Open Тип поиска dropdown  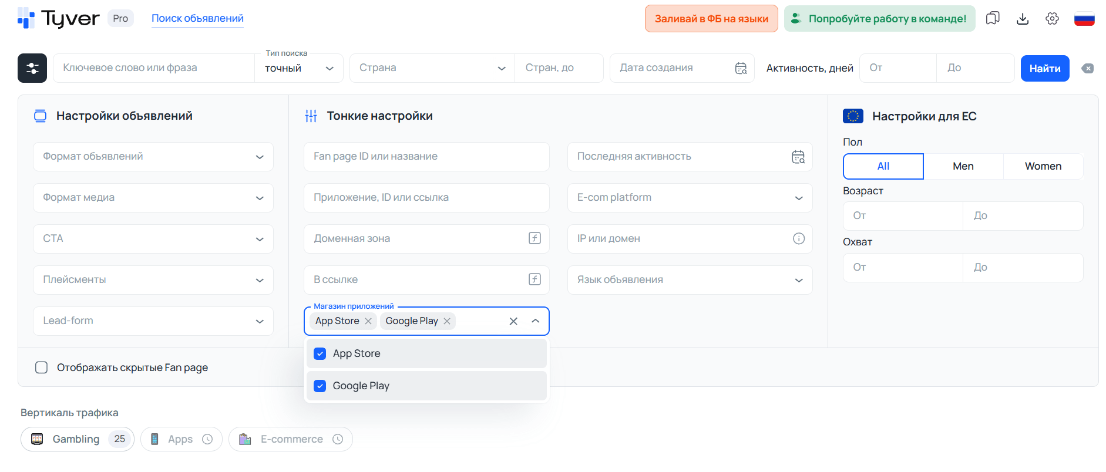click(299, 68)
